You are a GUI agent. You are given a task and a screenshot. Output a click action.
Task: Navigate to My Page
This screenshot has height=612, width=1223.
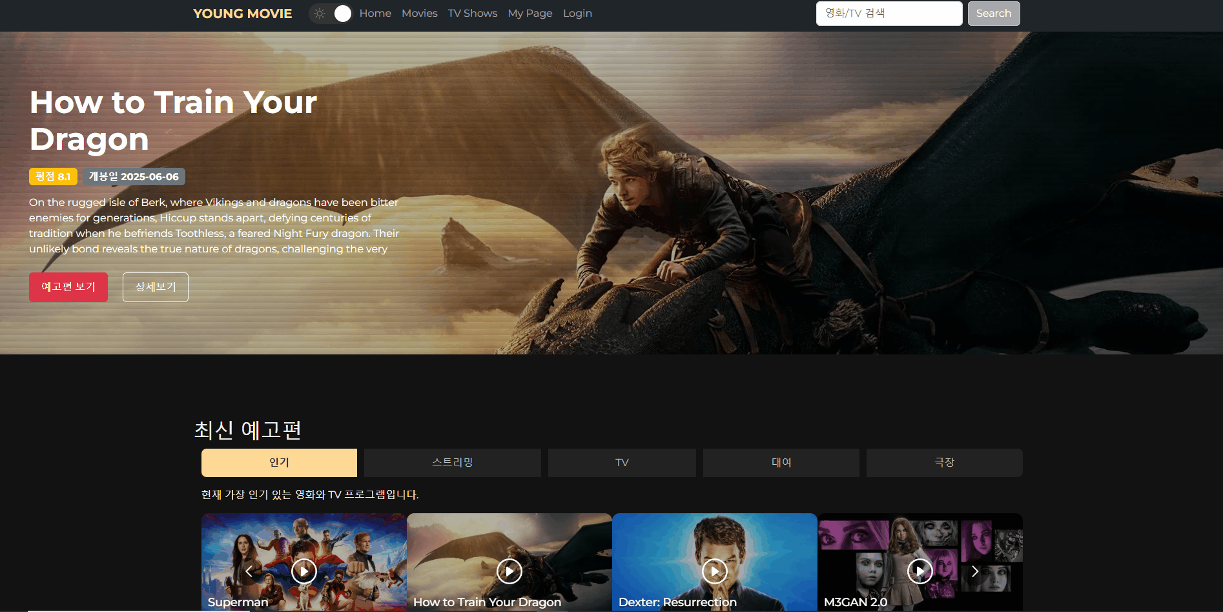point(530,14)
